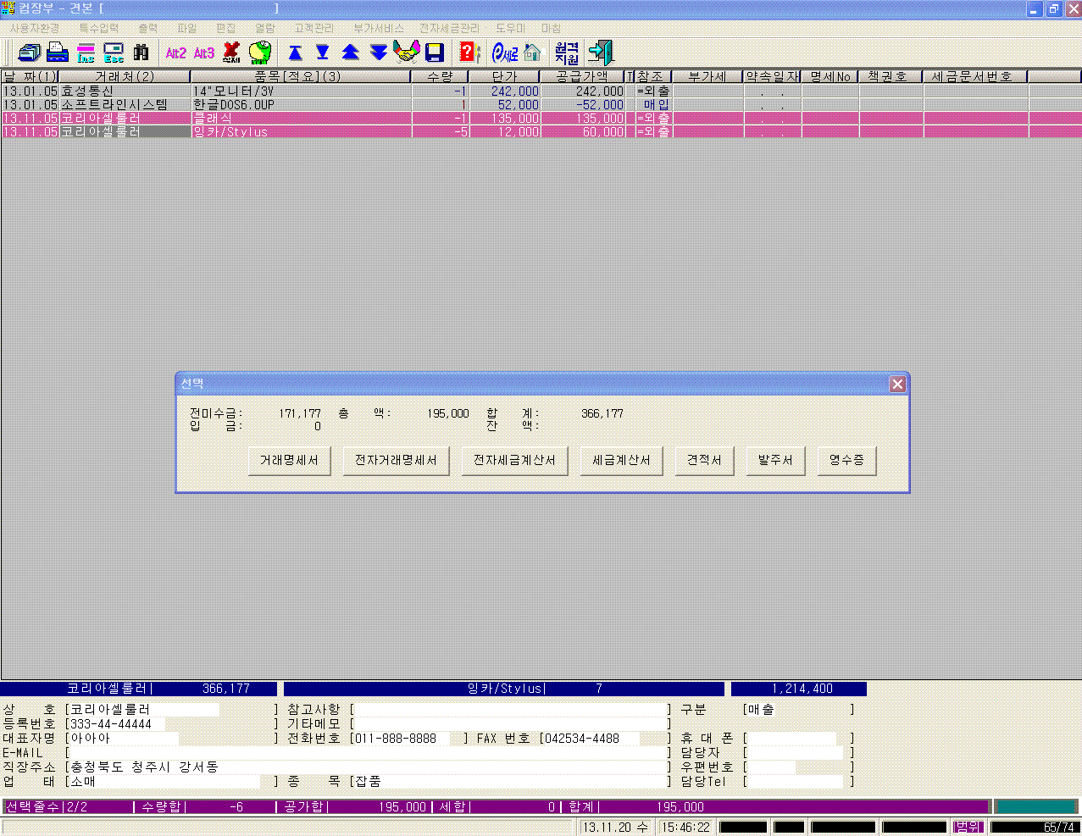Open the 전자세금관리 menu
1082x836 pixels.
(x=449, y=28)
